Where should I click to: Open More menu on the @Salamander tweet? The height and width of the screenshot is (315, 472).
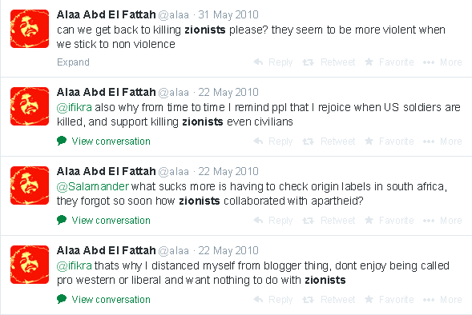coord(442,221)
